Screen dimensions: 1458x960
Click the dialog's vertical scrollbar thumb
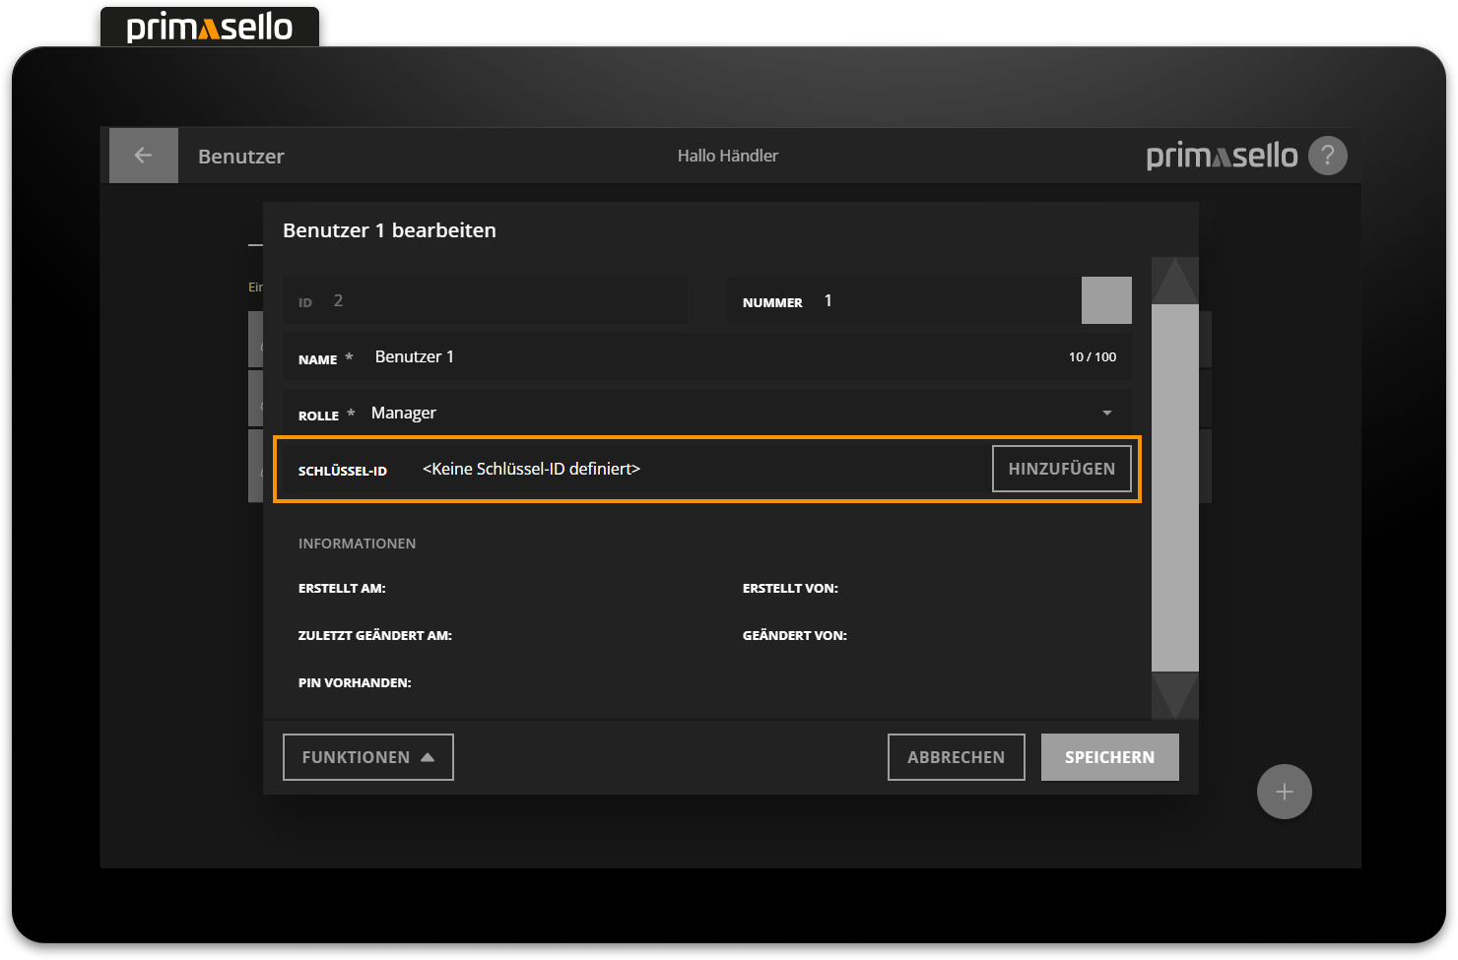point(1174,487)
